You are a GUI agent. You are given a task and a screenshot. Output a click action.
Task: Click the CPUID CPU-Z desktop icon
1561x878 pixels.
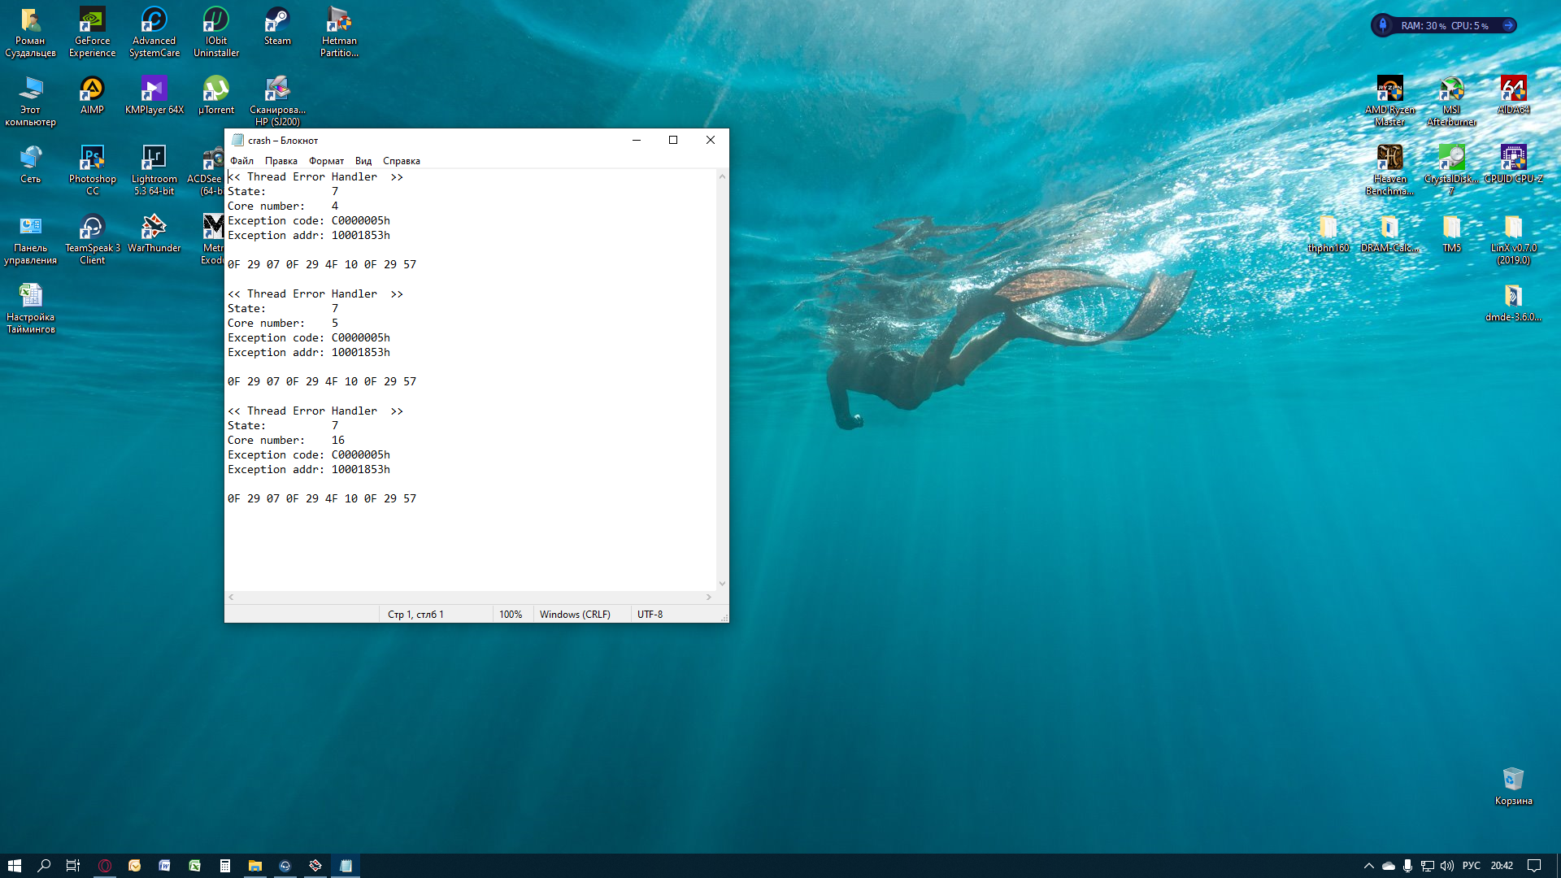coord(1513,159)
